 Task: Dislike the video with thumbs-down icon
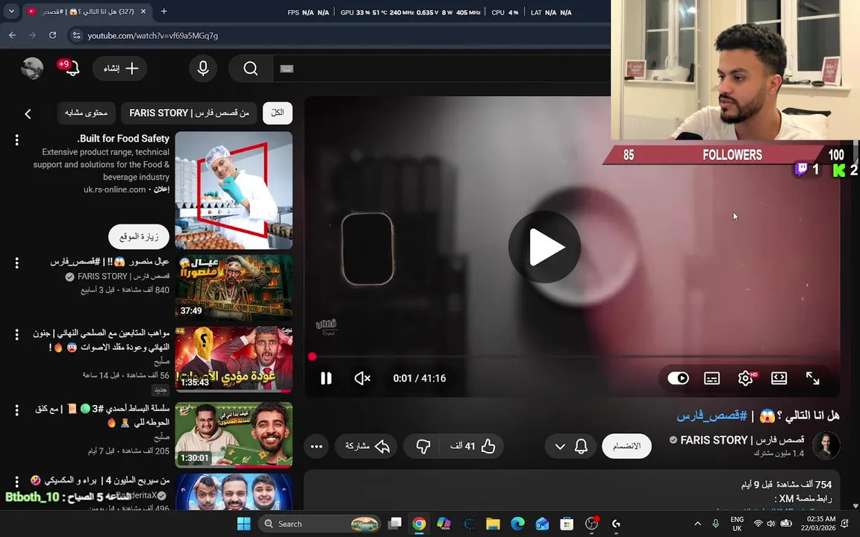click(x=422, y=446)
